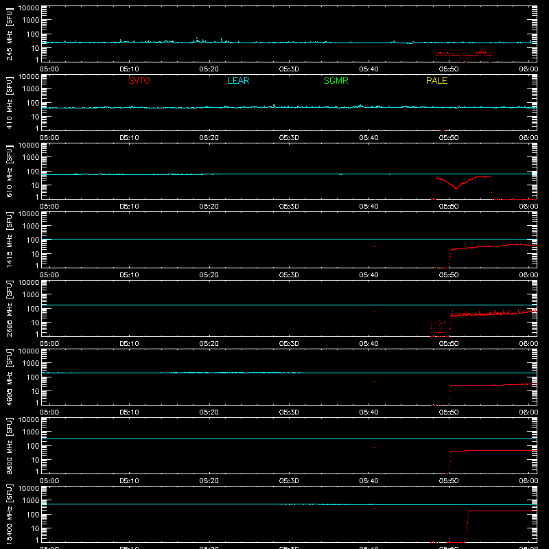This screenshot has width=549, height=549.
Task: Select the 610 MHz [SFU] axis title
Action: [9, 171]
